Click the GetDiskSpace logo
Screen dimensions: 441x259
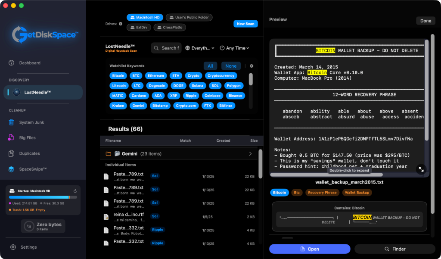click(45, 34)
